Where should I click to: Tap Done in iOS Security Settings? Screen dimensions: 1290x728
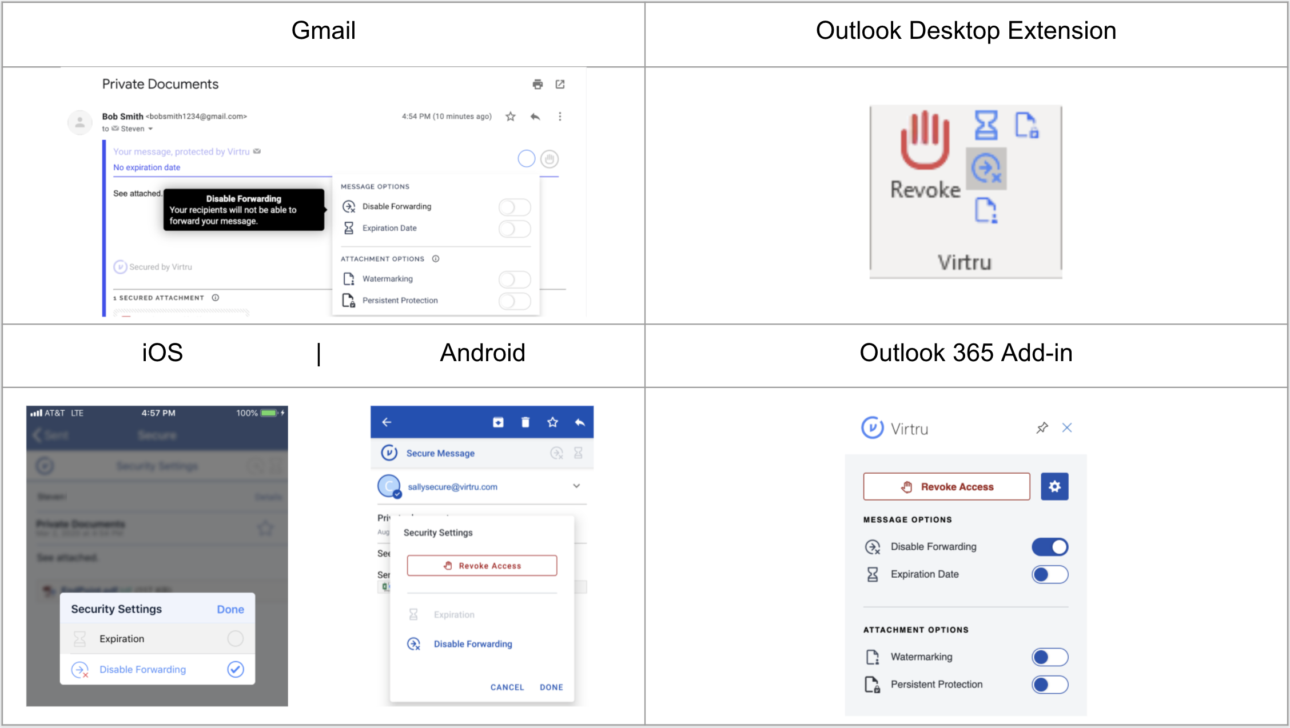(x=230, y=610)
